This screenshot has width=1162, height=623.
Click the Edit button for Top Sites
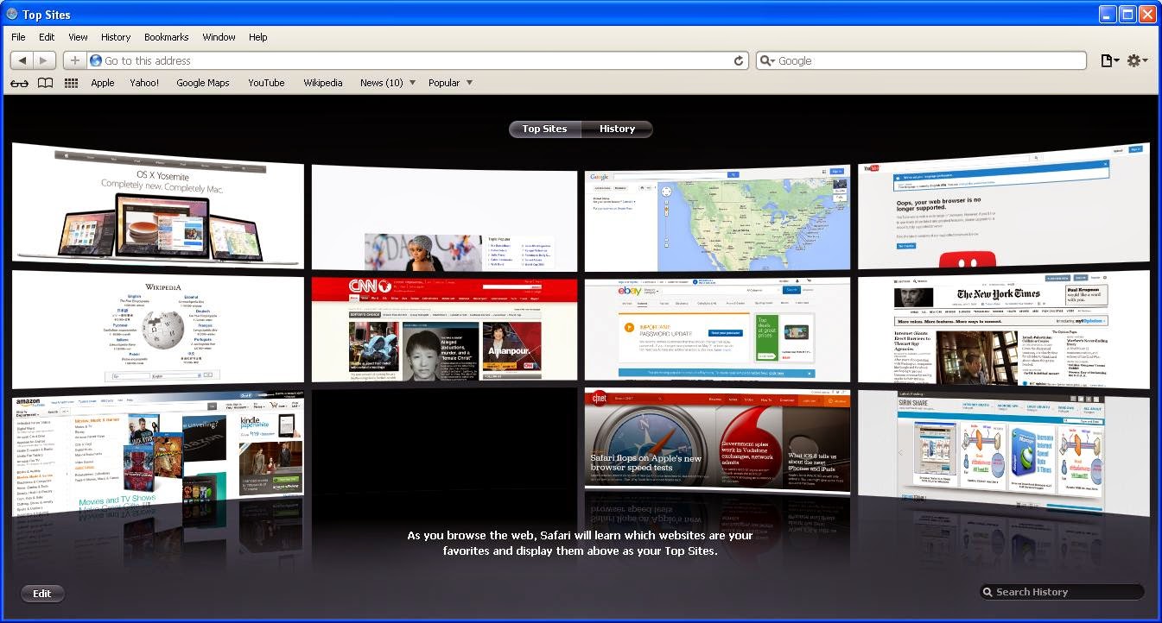[x=42, y=594]
